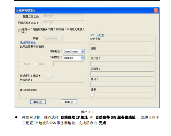Focus the 识别号 identity field
The height and width of the screenshot is (136, 171).
point(122,74)
